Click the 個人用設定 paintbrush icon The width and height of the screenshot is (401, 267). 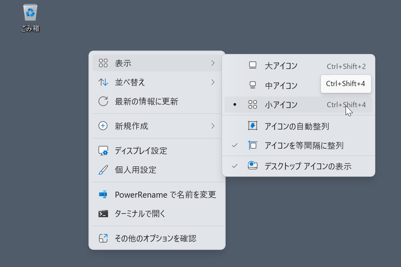click(103, 170)
